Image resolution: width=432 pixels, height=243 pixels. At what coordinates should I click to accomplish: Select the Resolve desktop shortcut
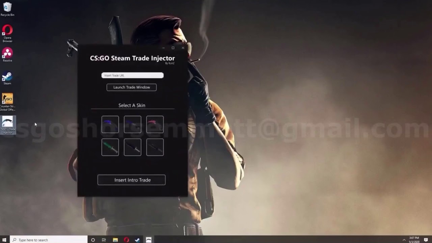7,55
